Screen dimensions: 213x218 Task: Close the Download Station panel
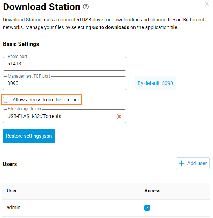point(207,4)
